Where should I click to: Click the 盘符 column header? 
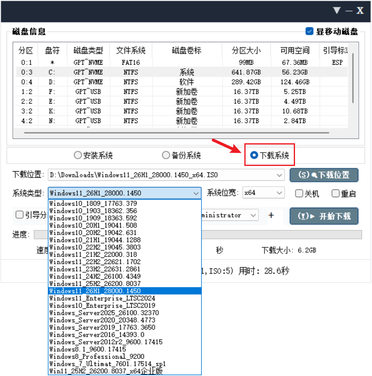52,50
